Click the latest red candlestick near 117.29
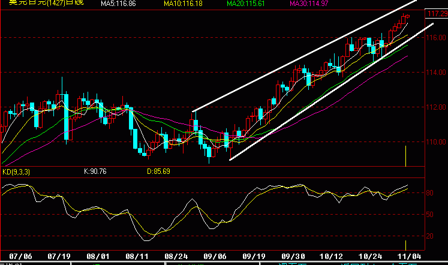Screen dimensions: 448x265 (407, 16)
